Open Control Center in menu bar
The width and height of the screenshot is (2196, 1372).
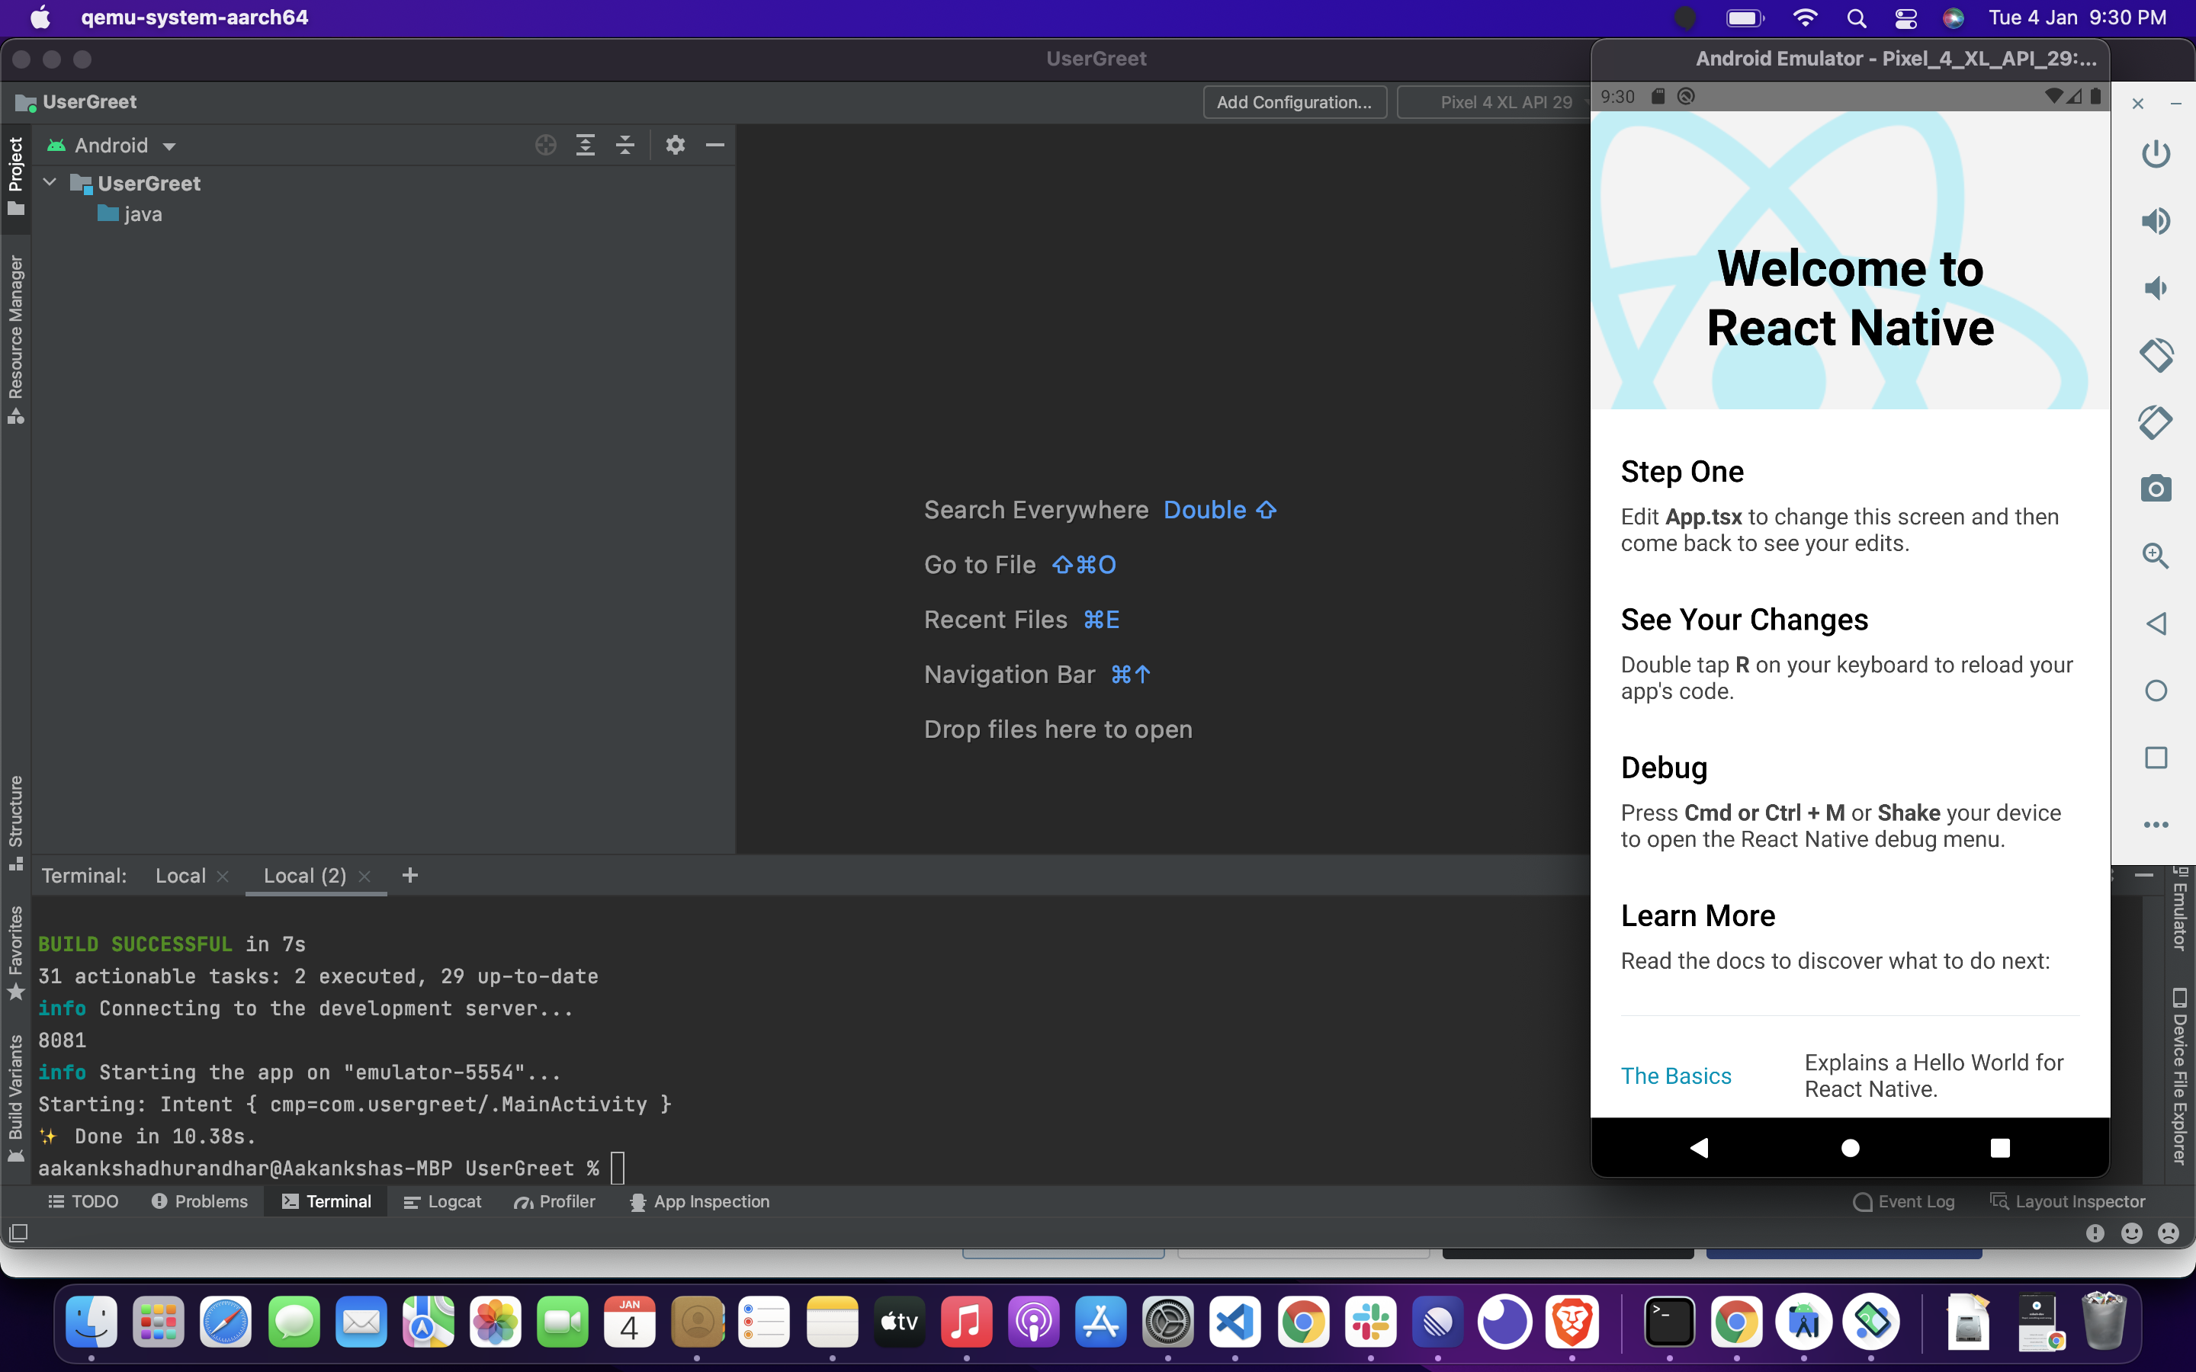(1905, 18)
